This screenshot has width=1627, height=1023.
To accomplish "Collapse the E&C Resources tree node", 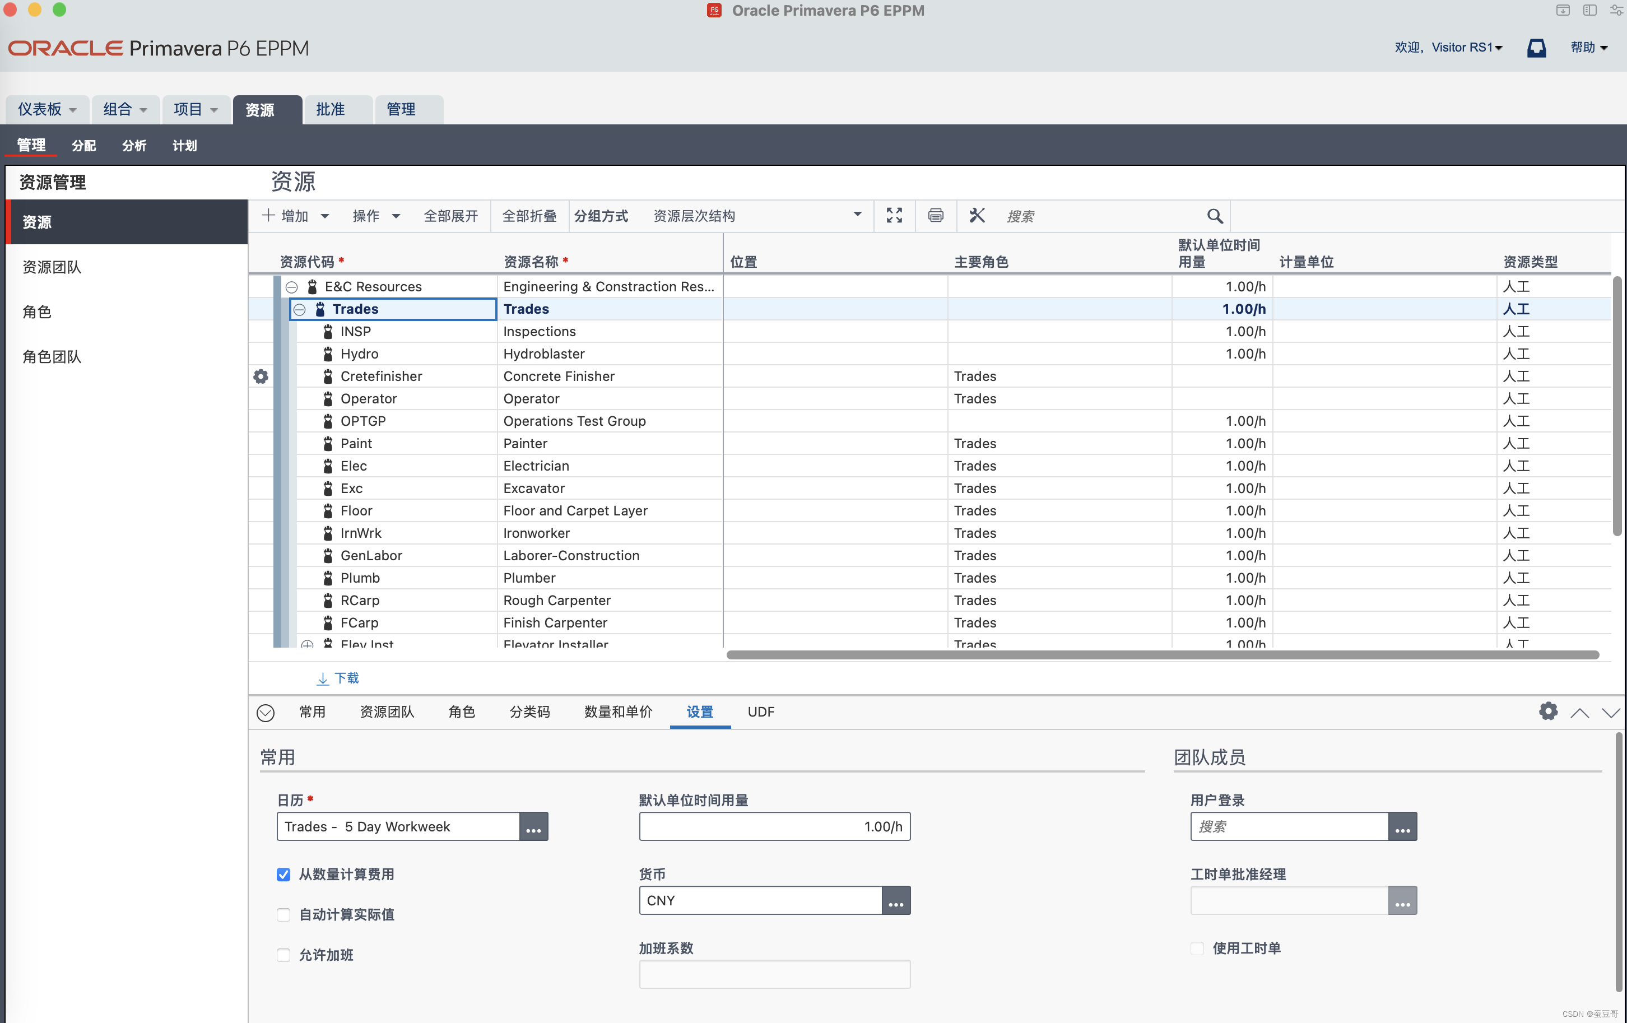I will pos(291,286).
